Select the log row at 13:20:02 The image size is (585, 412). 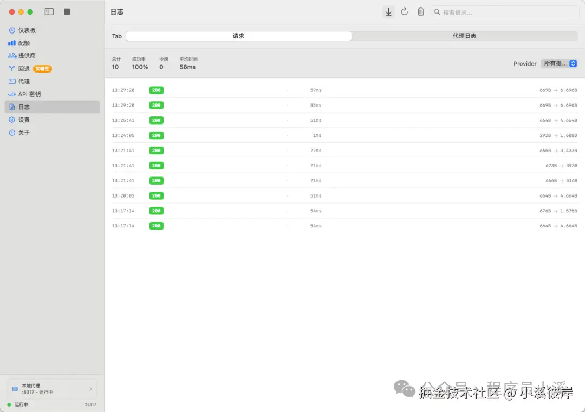pos(344,196)
